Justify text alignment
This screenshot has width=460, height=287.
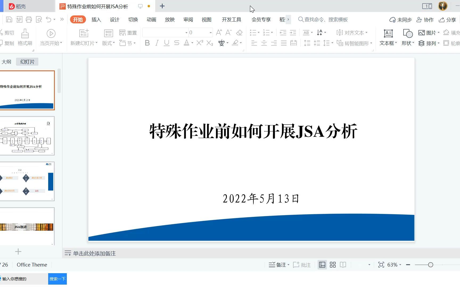click(x=284, y=43)
